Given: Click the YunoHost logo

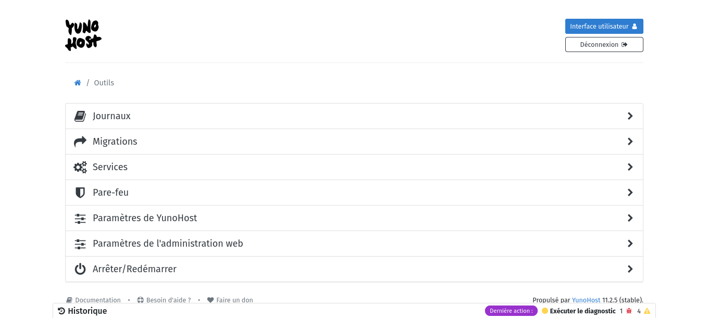Looking at the screenshot, I should [x=83, y=35].
